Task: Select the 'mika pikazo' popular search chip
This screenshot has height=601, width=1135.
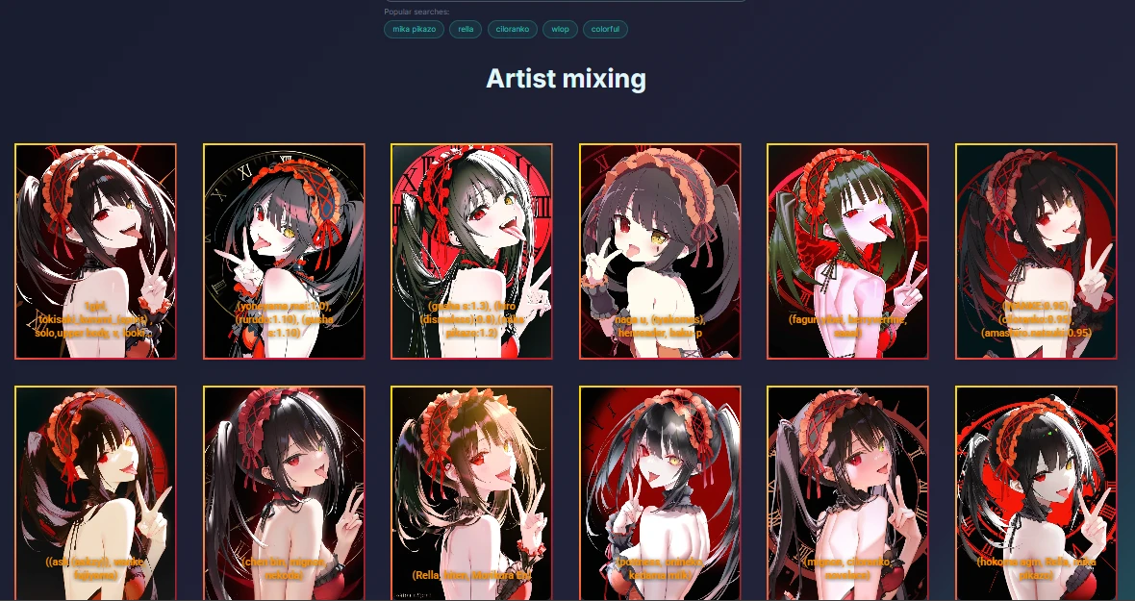Action: pos(414,30)
